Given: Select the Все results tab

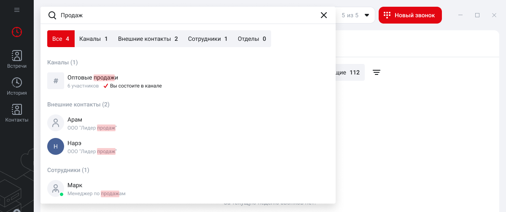Looking at the screenshot, I should click(61, 39).
